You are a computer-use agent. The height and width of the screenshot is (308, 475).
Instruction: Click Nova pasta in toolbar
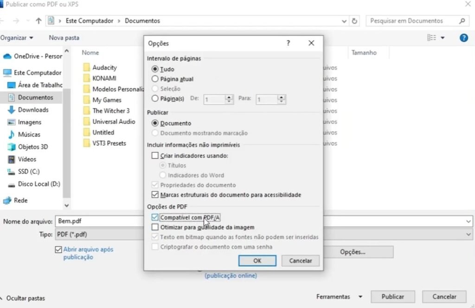[64, 38]
